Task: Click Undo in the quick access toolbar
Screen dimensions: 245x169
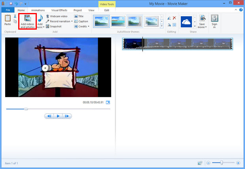Action: click(16, 4)
